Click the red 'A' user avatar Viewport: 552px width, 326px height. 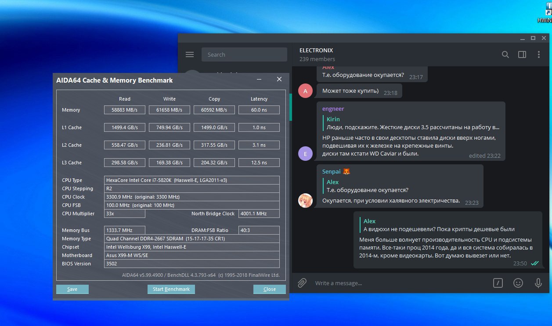(x=305, y=91)
